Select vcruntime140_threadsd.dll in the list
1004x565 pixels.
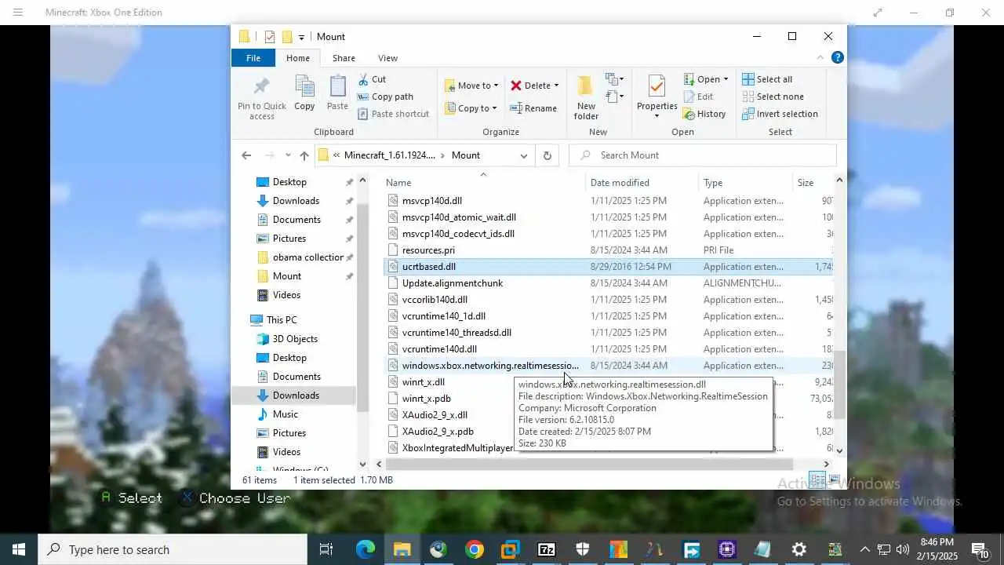click(457, 333)
